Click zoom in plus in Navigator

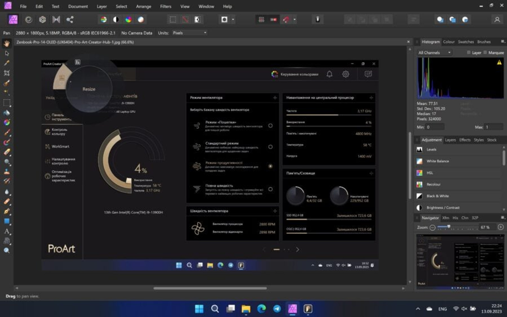tap(501, 227)
